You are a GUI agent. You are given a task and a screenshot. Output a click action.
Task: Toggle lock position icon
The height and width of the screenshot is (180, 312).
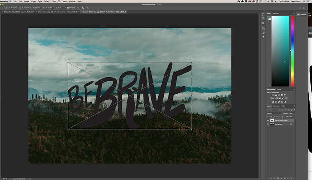(277, 117)
